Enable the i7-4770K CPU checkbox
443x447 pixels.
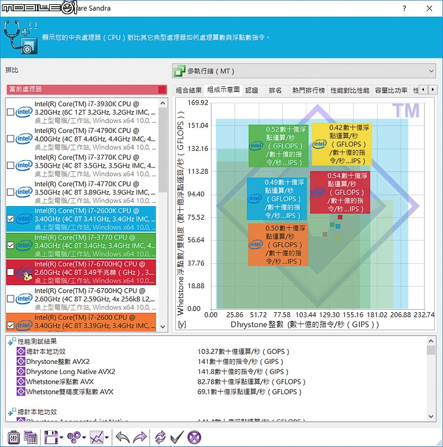coord(11,192)
